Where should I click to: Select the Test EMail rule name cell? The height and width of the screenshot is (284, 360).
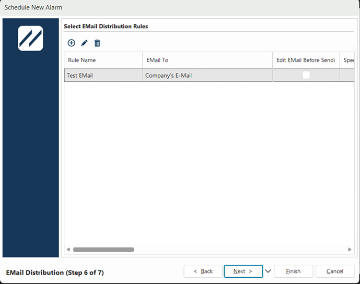103,76
